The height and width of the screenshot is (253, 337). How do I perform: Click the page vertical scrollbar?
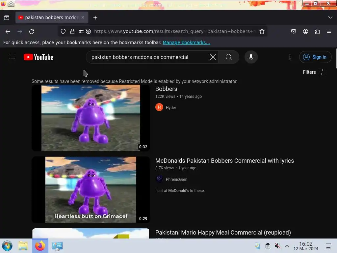pyautogui.click(x=336, y=59)
